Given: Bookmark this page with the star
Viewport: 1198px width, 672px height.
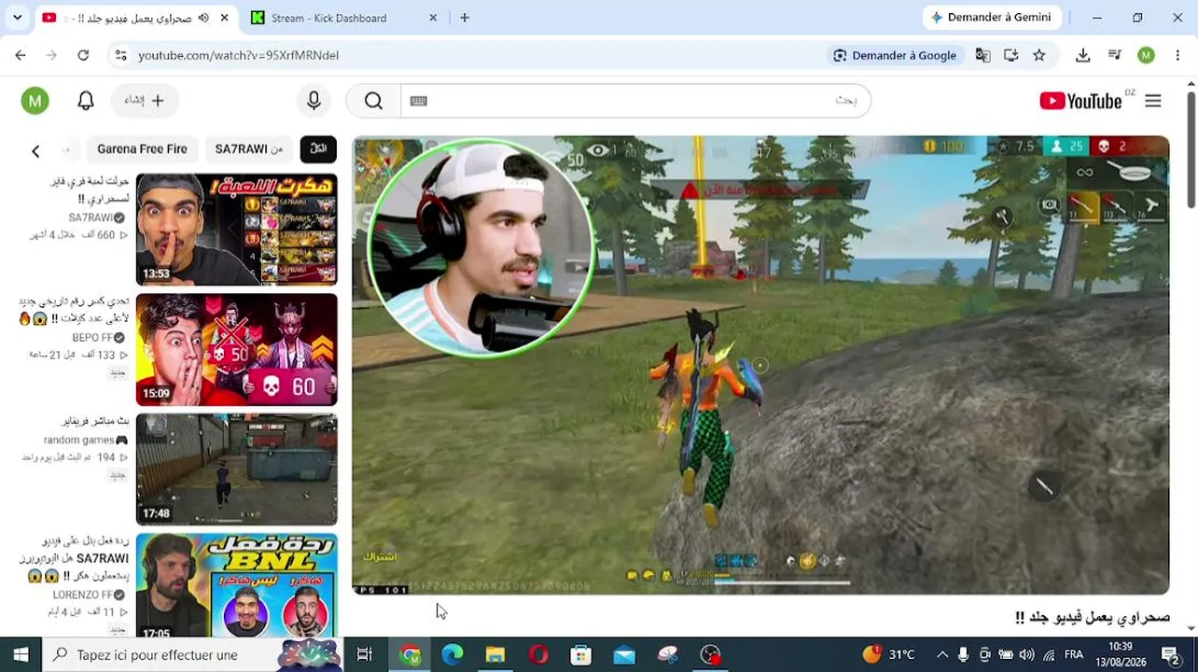Looking at the screenshot, I should (x=1039, y=55).
